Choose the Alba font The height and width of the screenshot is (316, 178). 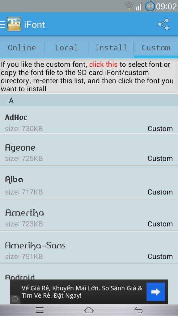pyautogui.click(x=89, y=182)
